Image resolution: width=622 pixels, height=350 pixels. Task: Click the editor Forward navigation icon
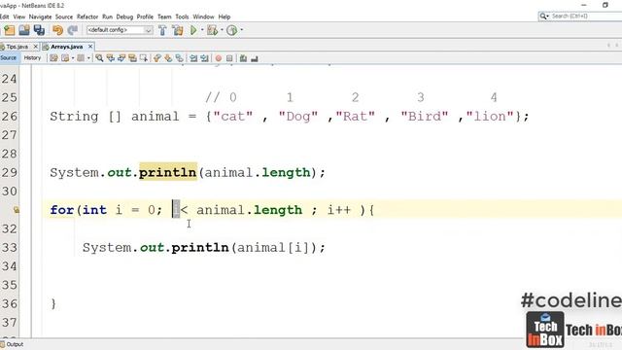click(81, 58)
